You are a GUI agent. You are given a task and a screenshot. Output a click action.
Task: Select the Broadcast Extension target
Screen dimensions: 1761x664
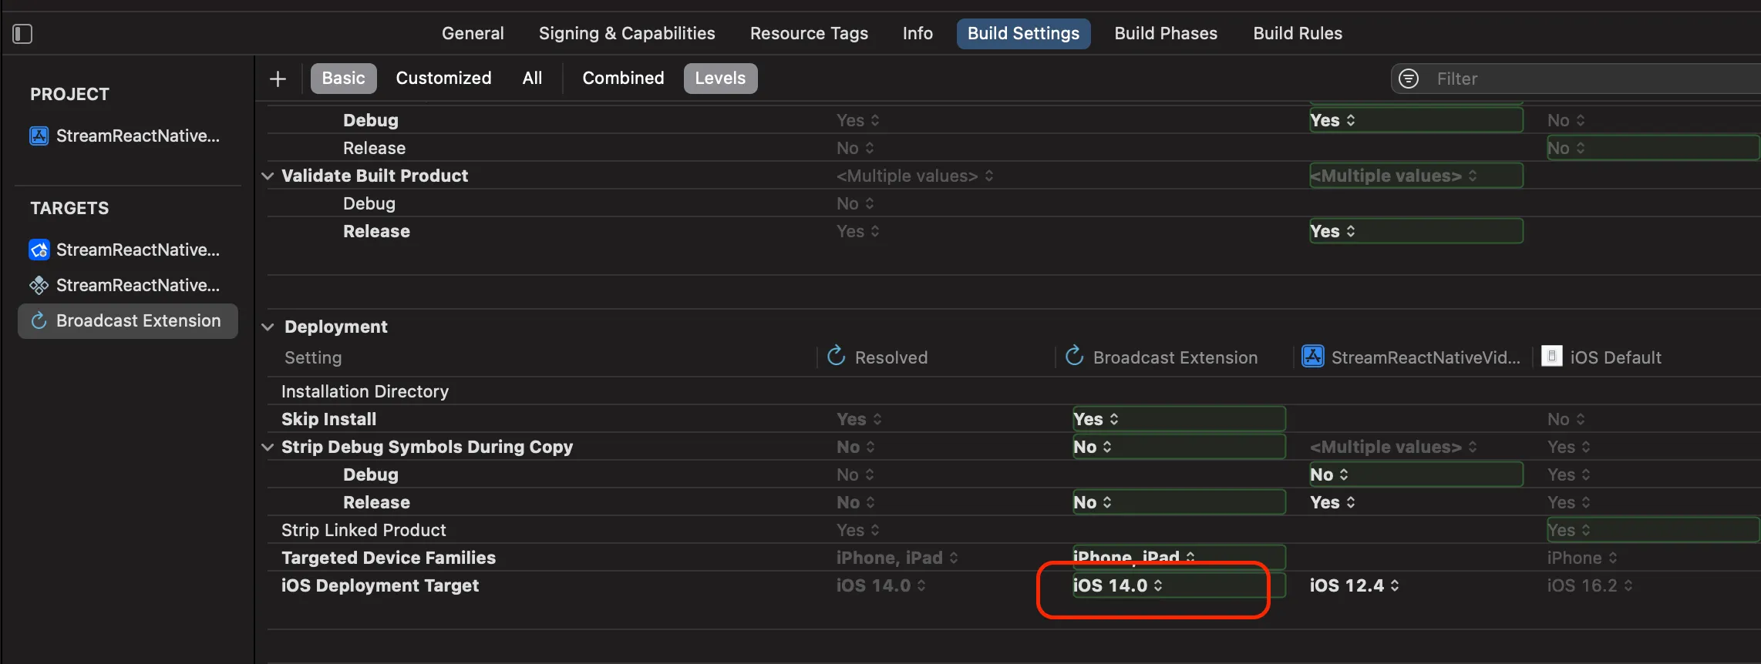128,321
